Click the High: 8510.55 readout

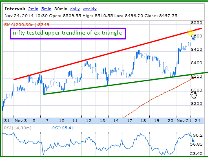(97, 16)
